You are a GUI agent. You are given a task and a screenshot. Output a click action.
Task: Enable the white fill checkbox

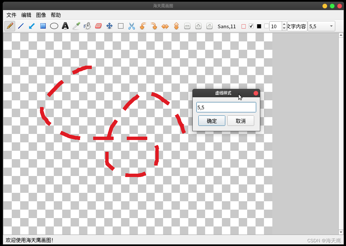tap(266, 26)
